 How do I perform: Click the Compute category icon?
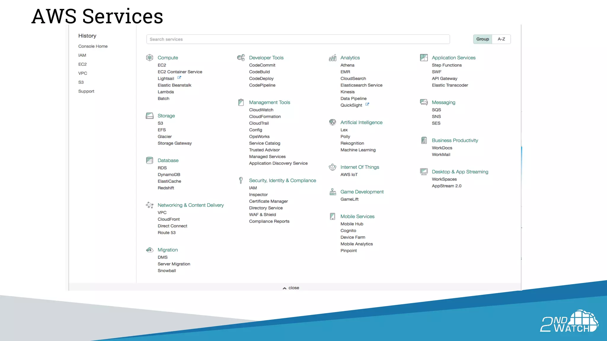click(x=150, y=57)
